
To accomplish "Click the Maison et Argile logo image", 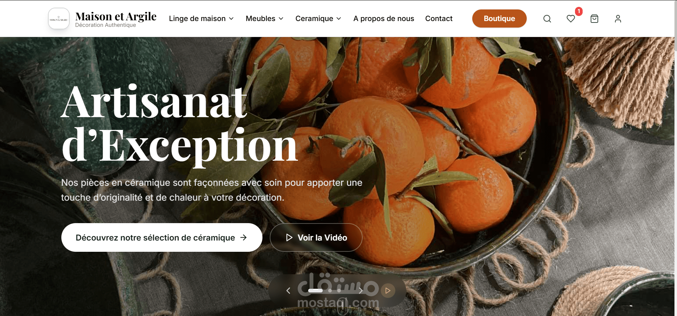I will click(x=59, y=19).
